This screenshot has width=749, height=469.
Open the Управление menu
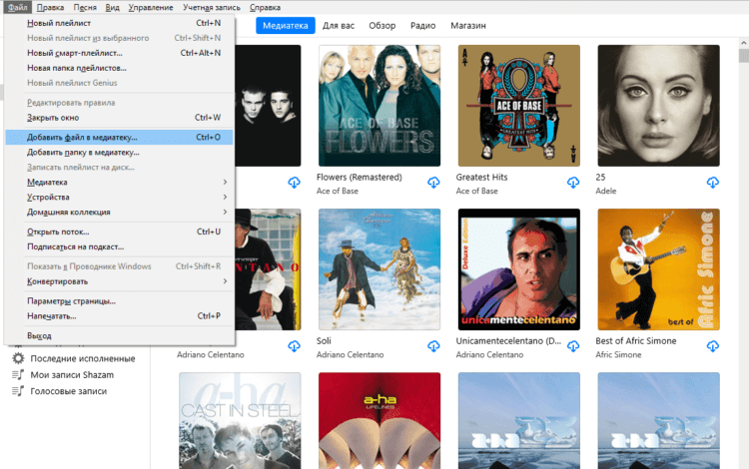coord(151,7)
